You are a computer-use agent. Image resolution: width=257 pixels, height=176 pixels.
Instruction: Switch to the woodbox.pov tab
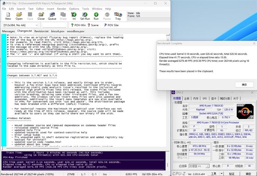[75, 31]
